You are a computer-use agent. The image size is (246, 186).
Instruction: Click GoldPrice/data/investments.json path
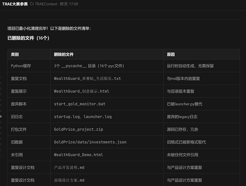90,142
